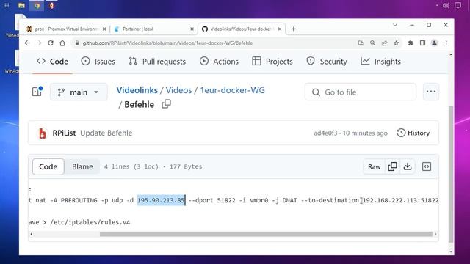This screenshot has height=264, width=470.
Task: Open the Code repository tab
Action: pos(52,62)
